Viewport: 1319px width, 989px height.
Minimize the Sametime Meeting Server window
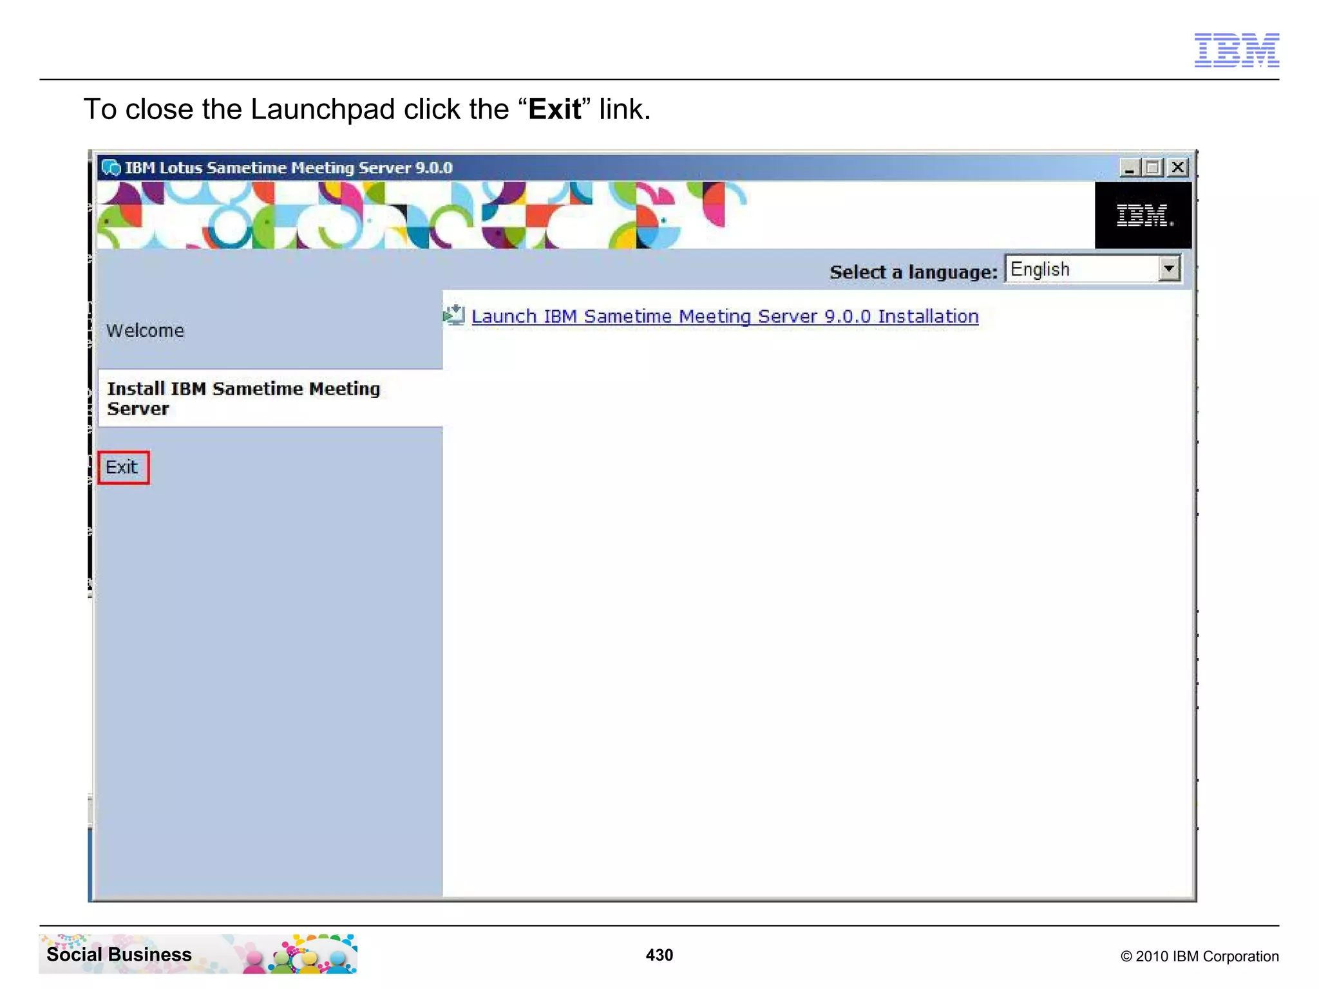[1129, 168]
